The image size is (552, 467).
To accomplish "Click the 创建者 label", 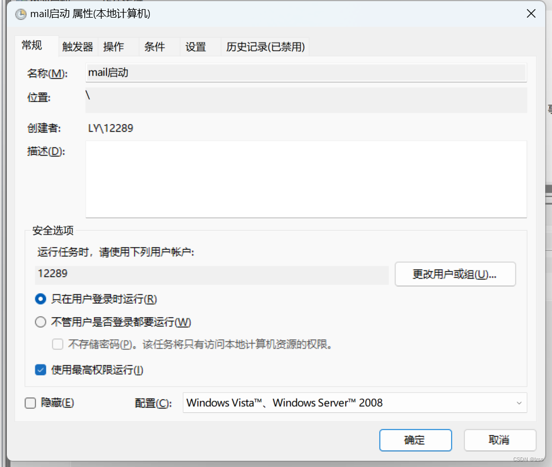I will point(44,128).
